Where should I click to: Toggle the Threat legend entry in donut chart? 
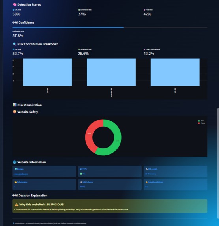[x=202, y=123]
